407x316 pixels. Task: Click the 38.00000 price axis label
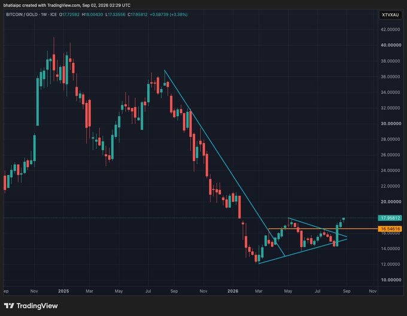pyautogui.click(x=390, y=61)
